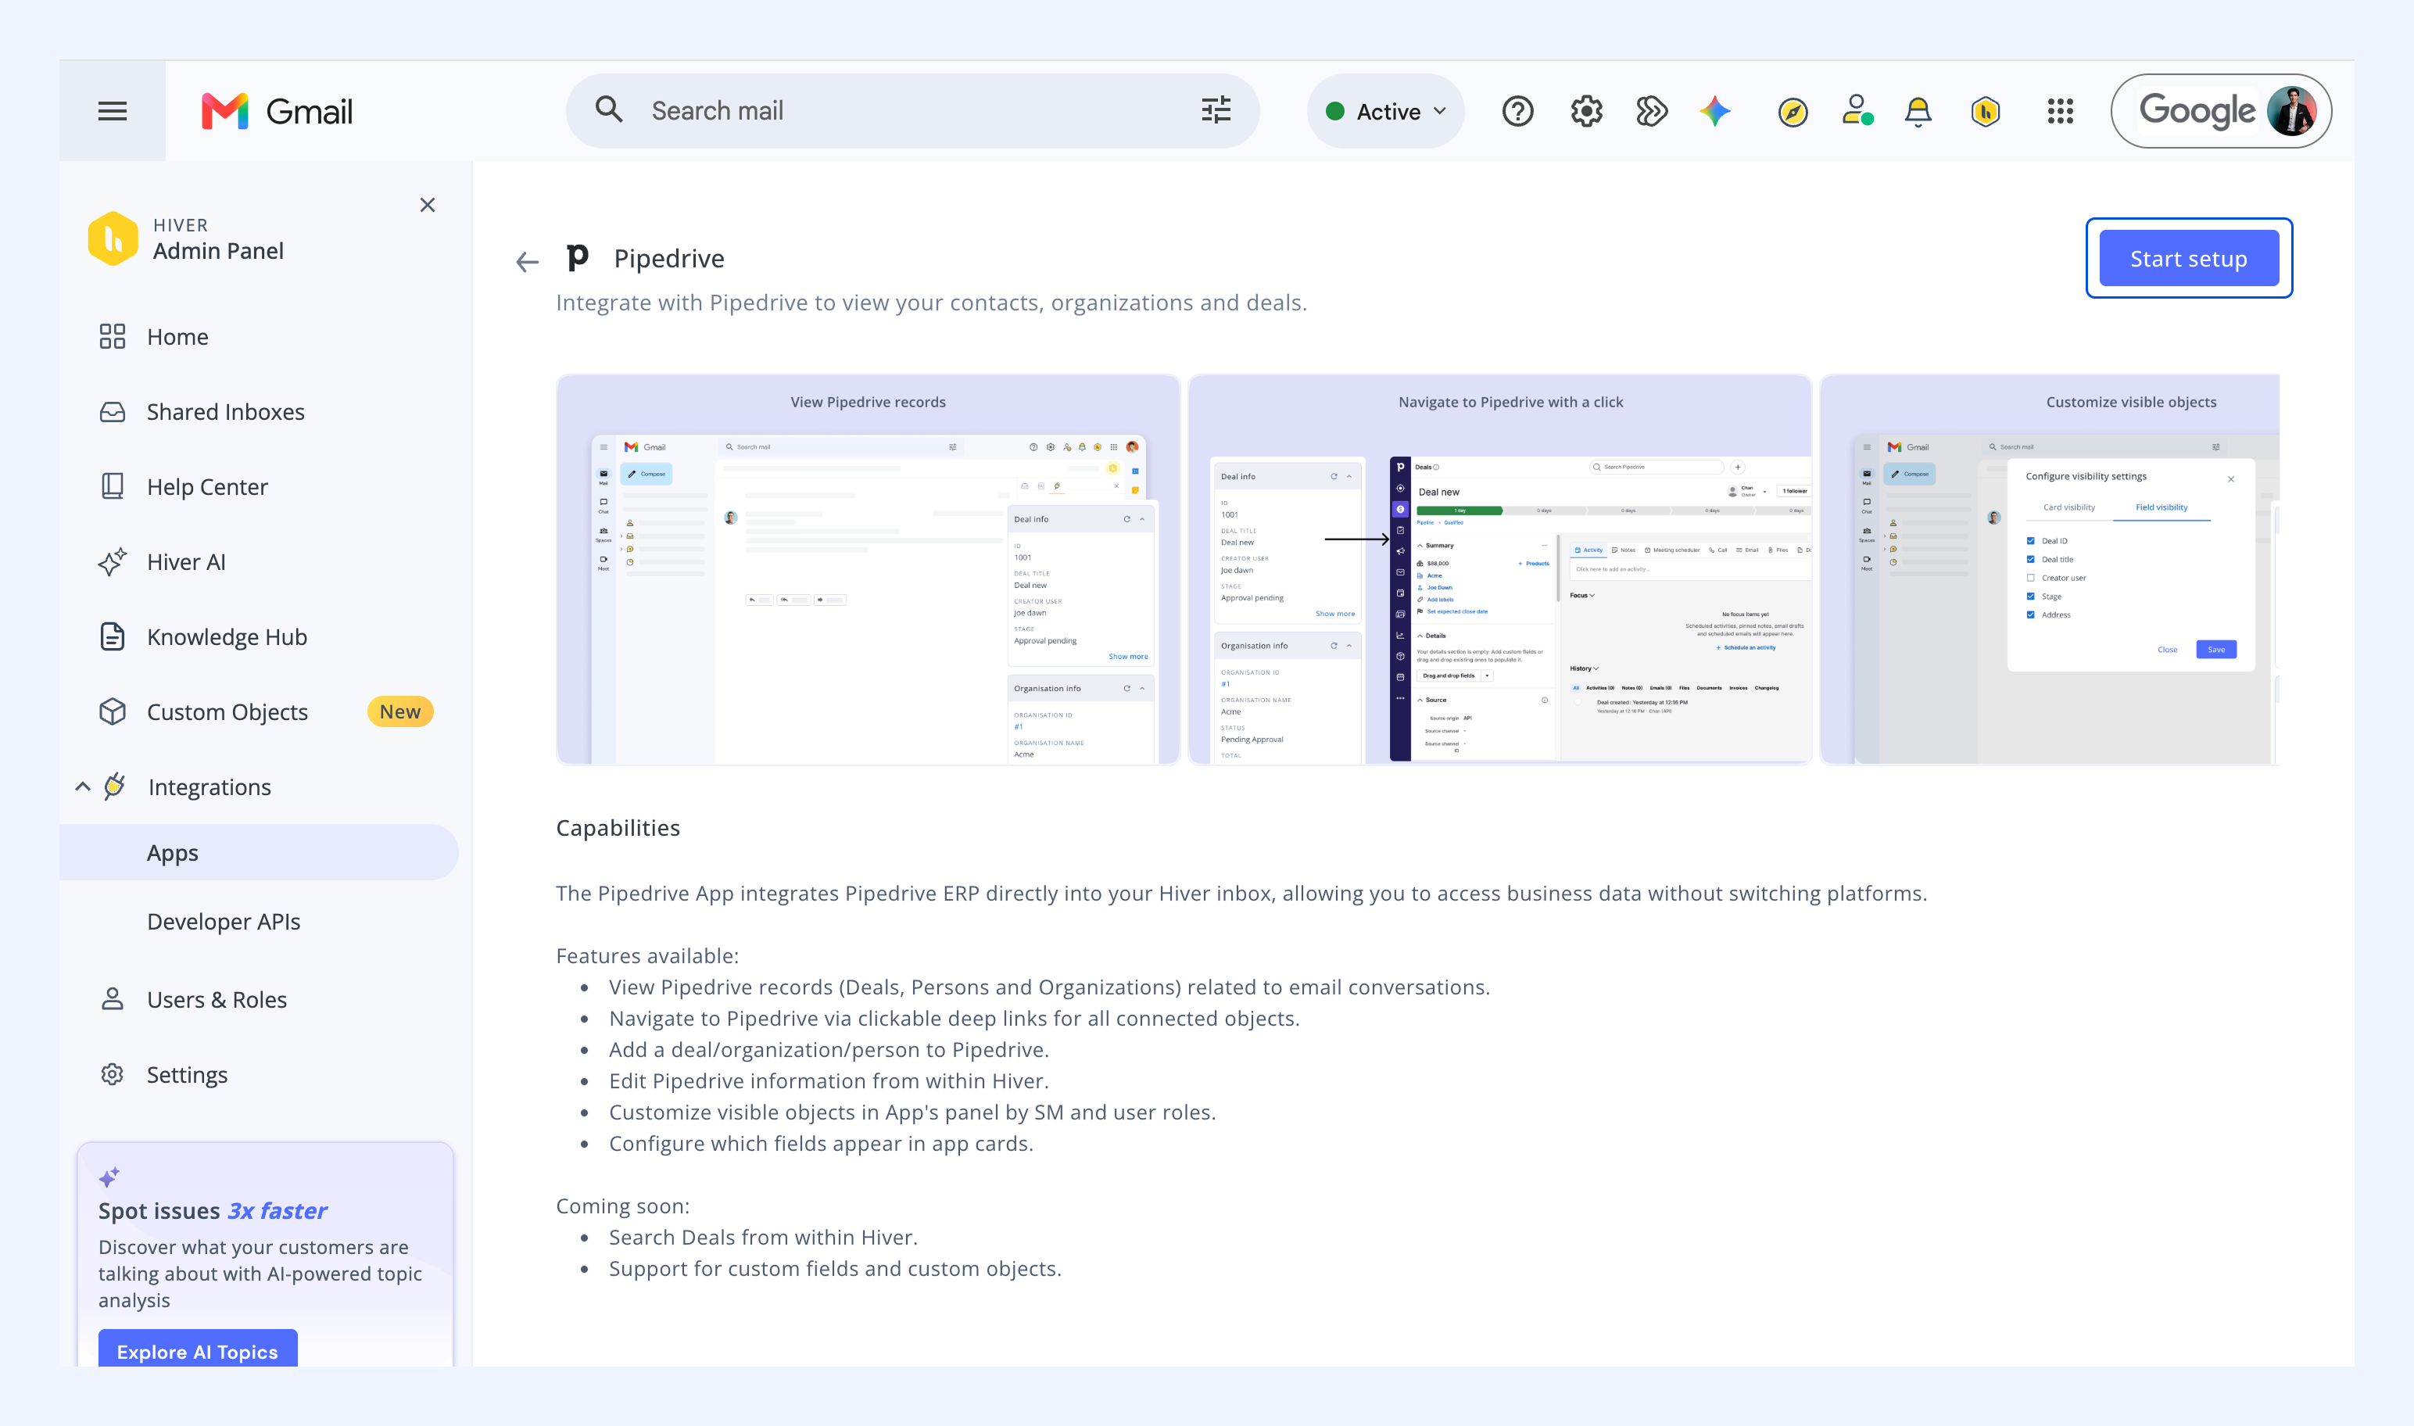Click the Start setup button

pos(2188,259)
